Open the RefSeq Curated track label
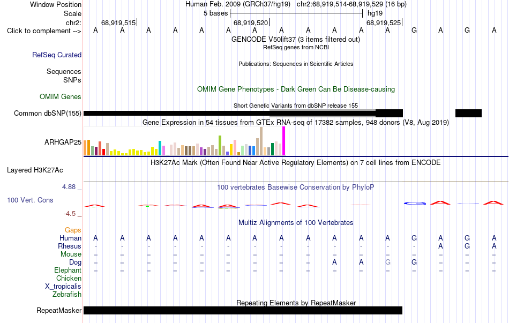Viewport: 509px width, 323px height. [57, 55]
